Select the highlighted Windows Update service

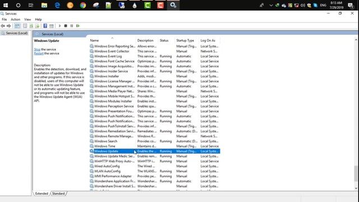pos(155,151)
